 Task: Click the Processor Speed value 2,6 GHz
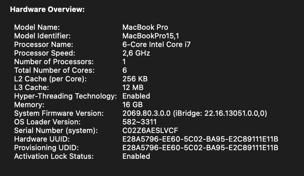(136, 53)
